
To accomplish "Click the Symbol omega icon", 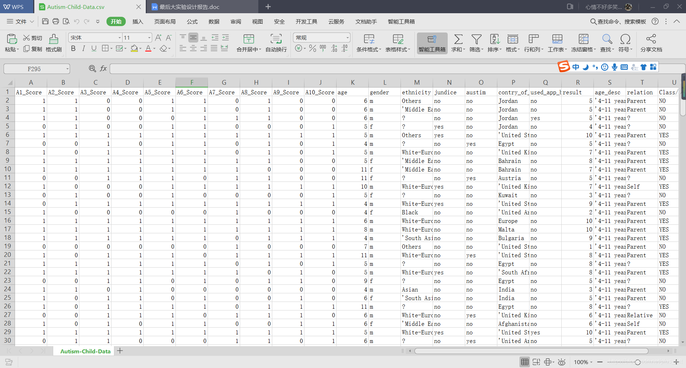I will (x=625, y=39).
